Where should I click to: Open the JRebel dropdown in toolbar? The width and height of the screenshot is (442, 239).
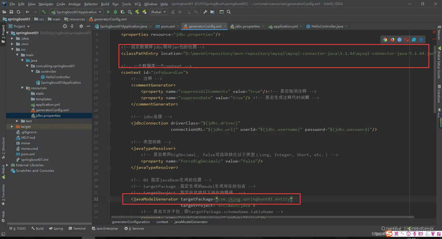pyautogui.click(x=158, y=12)
